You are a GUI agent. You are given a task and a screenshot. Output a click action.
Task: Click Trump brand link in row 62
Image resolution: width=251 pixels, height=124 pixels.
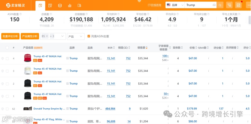coord(73,109)
